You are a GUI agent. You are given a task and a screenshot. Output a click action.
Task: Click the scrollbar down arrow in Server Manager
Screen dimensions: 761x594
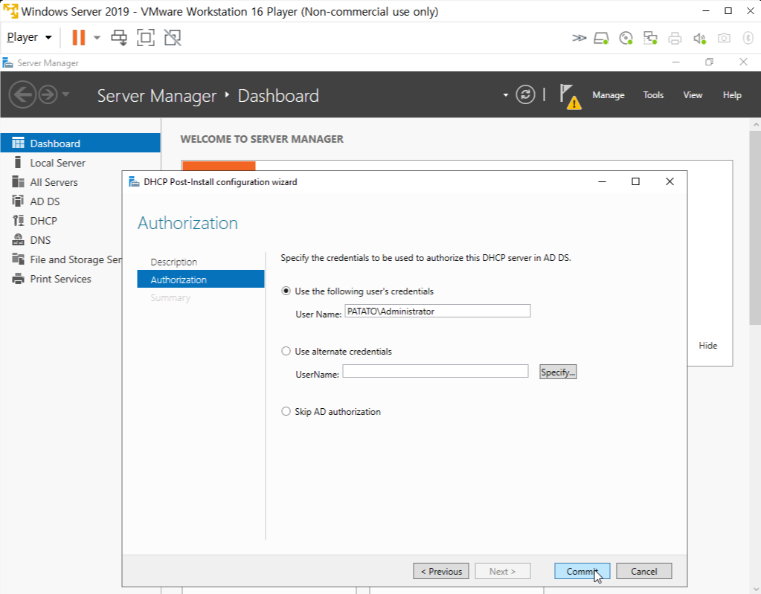click(x=755, y=589)
